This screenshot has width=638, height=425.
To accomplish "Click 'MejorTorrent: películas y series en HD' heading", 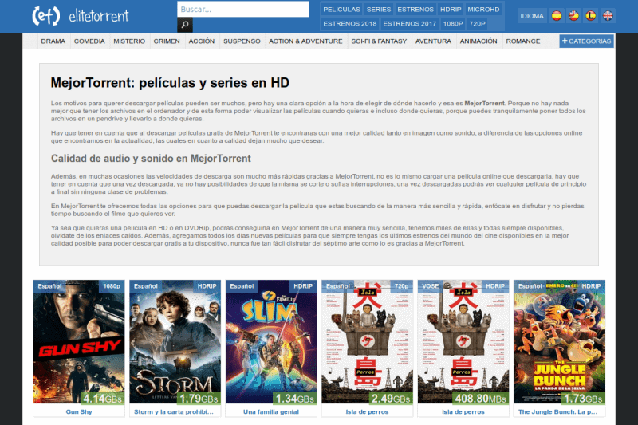I will (x=170, y=83).
